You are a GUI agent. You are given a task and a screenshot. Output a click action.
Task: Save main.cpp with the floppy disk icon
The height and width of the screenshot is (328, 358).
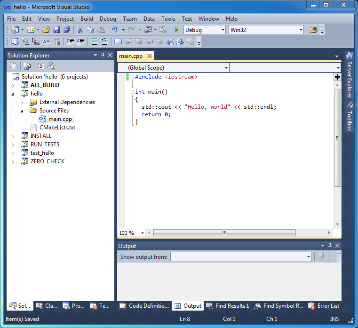[x=56, y=30]
